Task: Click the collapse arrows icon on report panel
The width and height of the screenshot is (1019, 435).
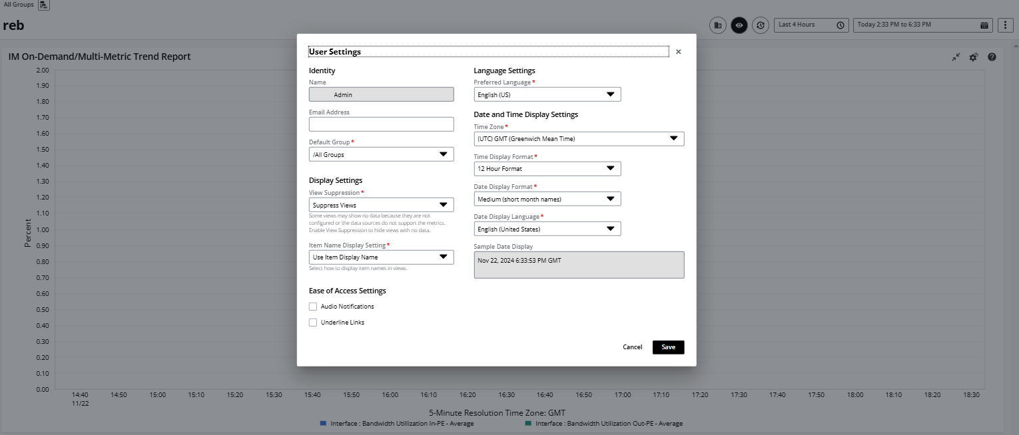Action: tap(956, 57)
